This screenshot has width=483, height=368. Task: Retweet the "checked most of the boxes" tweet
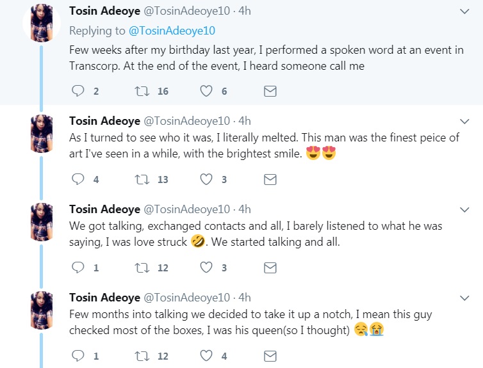tap(142, 355)
